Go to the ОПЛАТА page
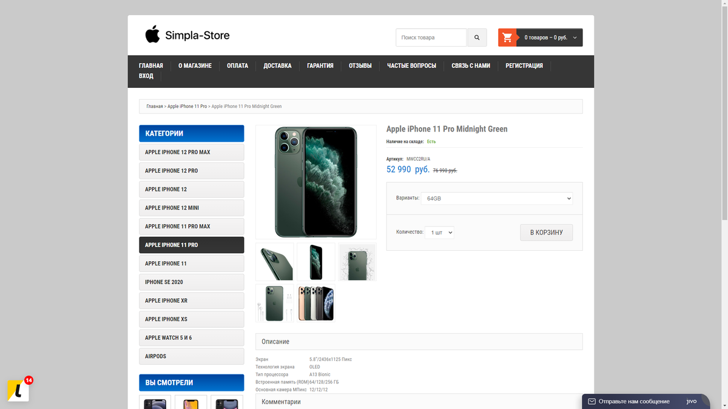 237,65
